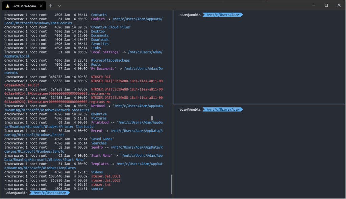Viewport: 346px width, 199px height.
Task: Click adam@Anubis in the top-right pane
Action: [x=190, y=15]
